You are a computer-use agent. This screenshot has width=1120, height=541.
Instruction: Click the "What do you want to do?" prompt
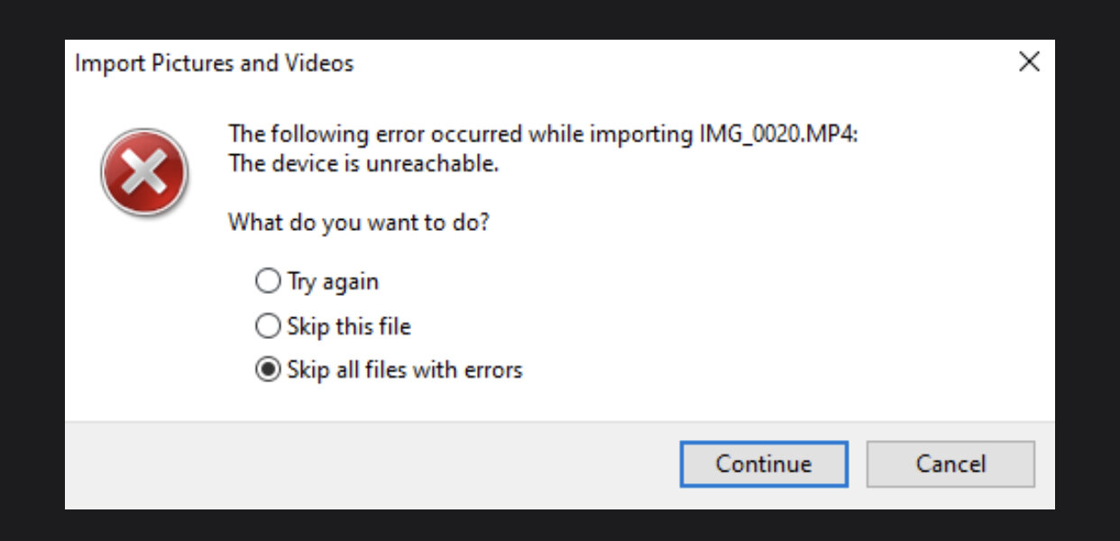point(359,222)
